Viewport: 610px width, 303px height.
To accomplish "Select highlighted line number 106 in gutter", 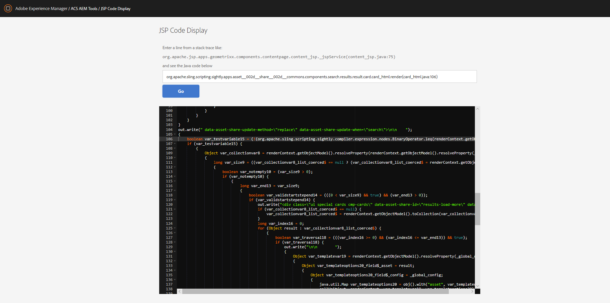I will click(169, 139).
